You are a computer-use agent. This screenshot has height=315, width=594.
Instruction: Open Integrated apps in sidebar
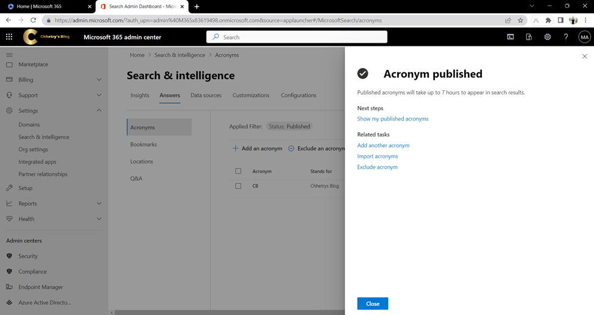tap(37, 162)
